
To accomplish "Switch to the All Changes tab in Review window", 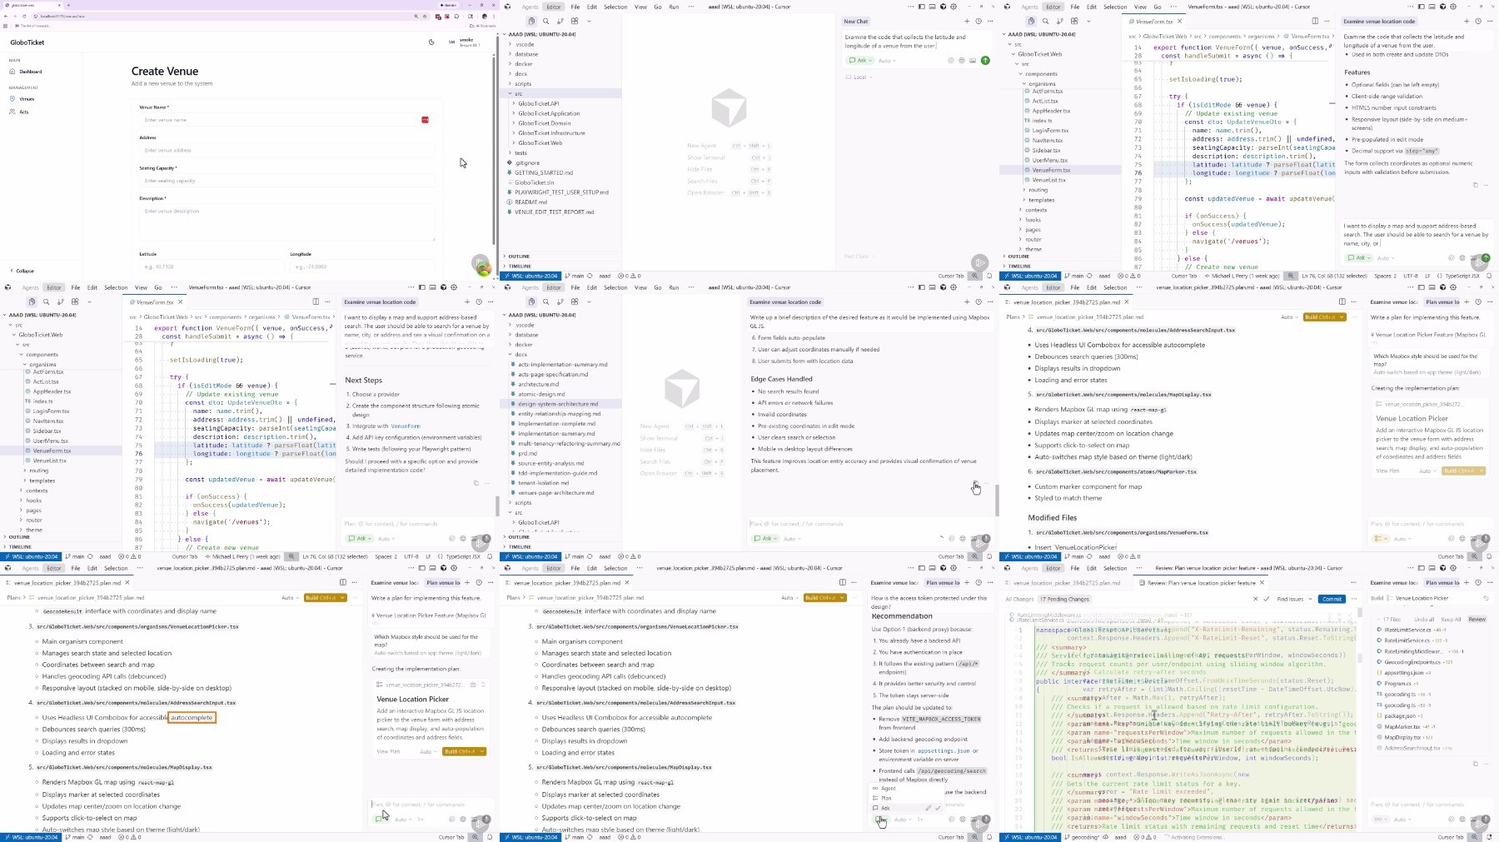I will tap(1019, 599).
